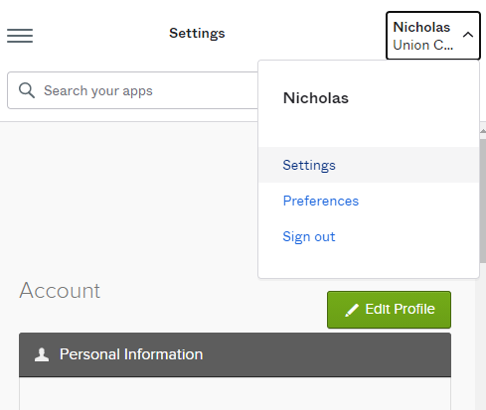486x410 pixels.
Task: Click the Edit Profile green button
Action: [389, 310]
